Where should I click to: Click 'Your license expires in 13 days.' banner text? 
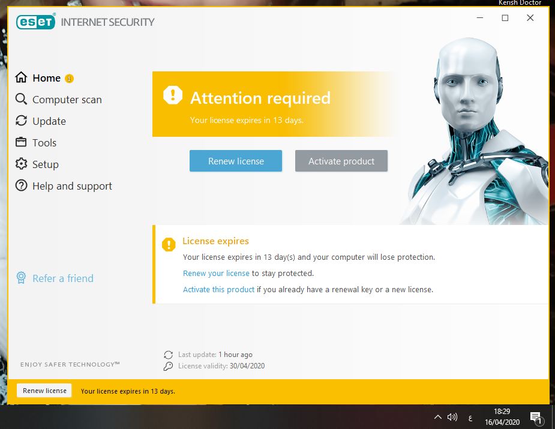[247, 121]
